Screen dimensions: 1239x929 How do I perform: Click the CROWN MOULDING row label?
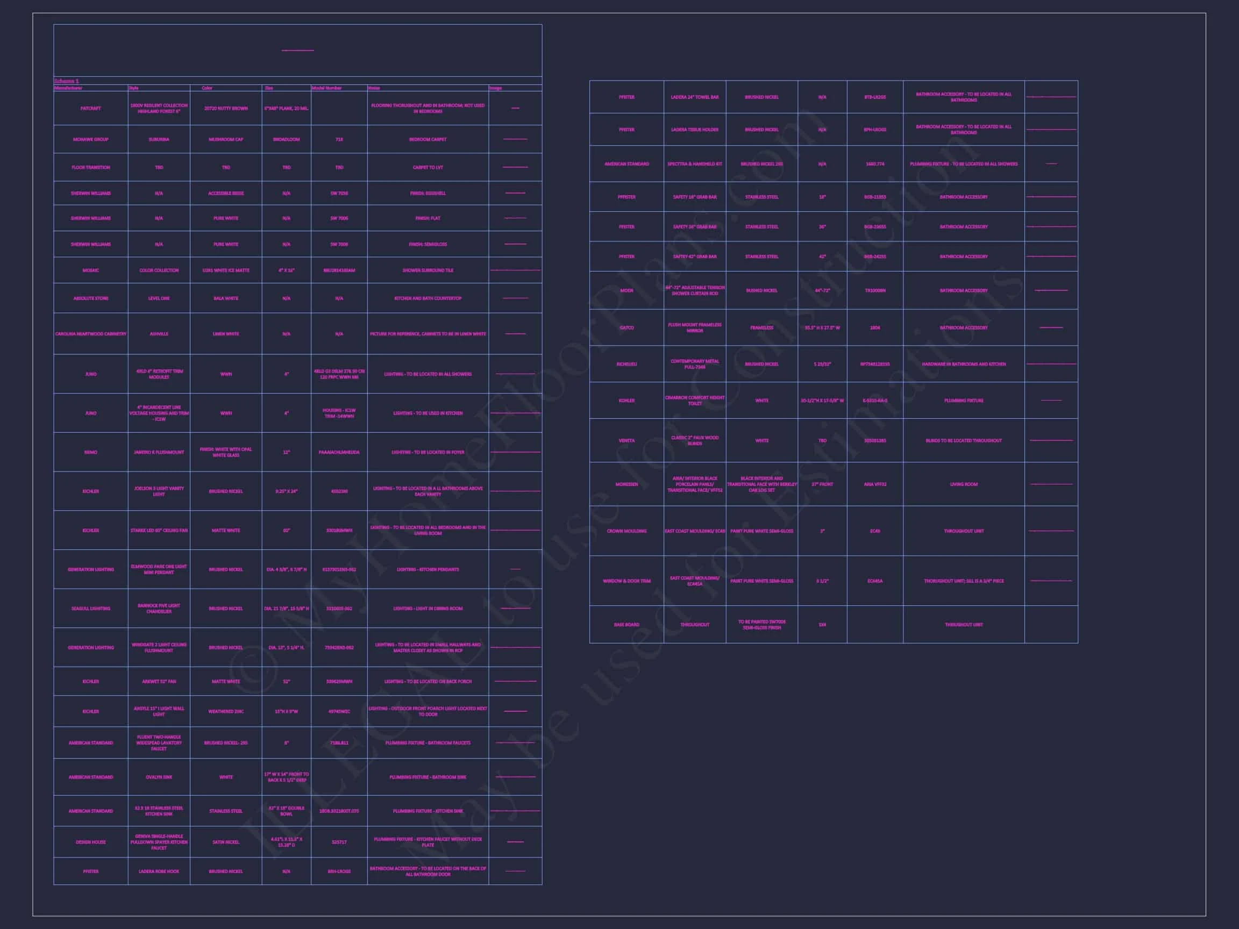626,531
